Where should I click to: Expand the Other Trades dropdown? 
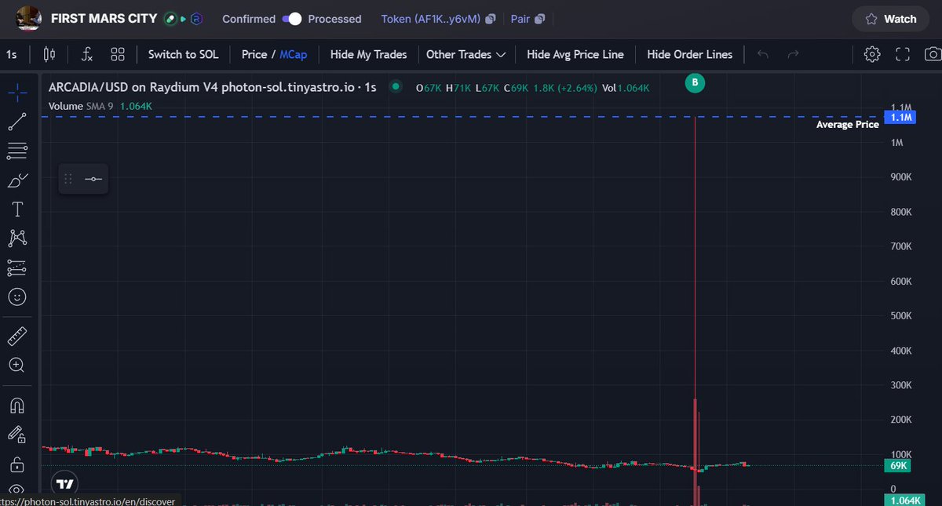(466, 54)
